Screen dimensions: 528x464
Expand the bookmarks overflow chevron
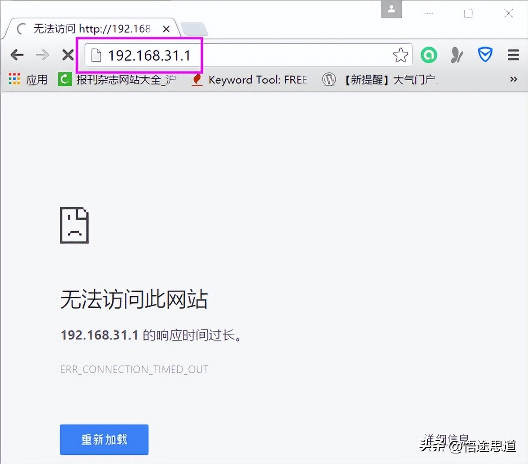(x=513, y=80)
